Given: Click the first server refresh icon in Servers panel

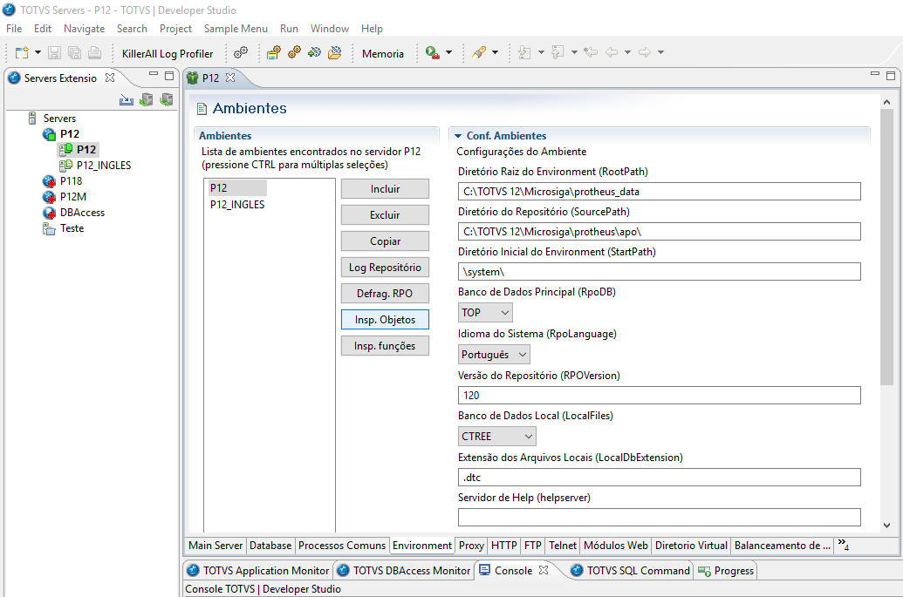Looking at the screenshot, I should pyautogui.click(x=147, y=100).
